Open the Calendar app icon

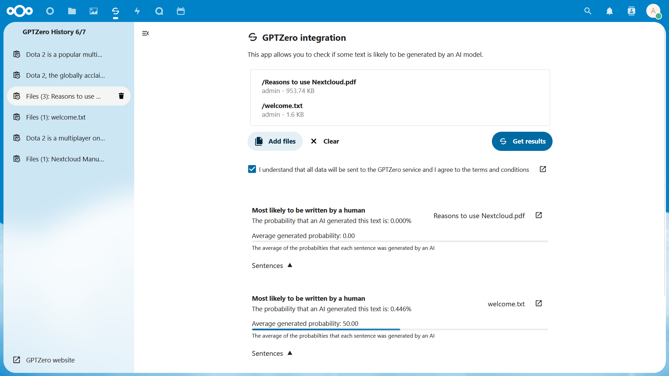pos(181,11)
